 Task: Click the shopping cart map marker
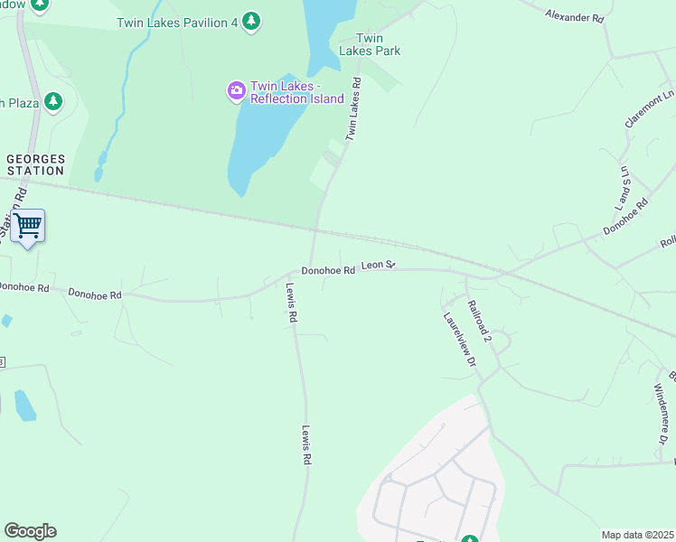[x=28, y=229]
